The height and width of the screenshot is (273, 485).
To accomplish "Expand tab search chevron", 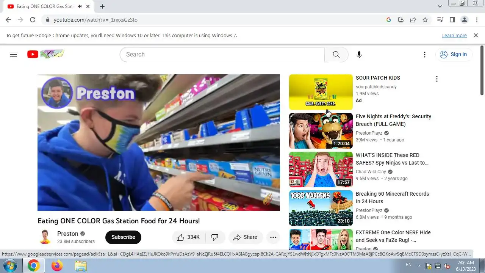I will pos(440,6).
